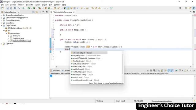Open the Window menu

pyautogui.click(x=57, y=5)
